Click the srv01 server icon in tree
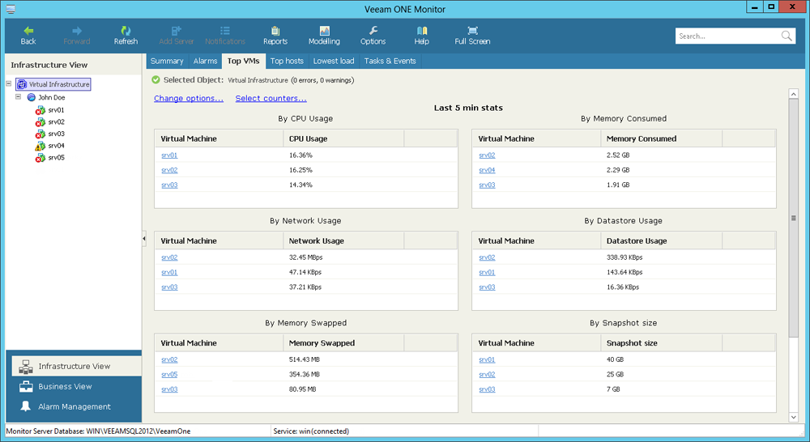810x442 pixels. point(40,110)
